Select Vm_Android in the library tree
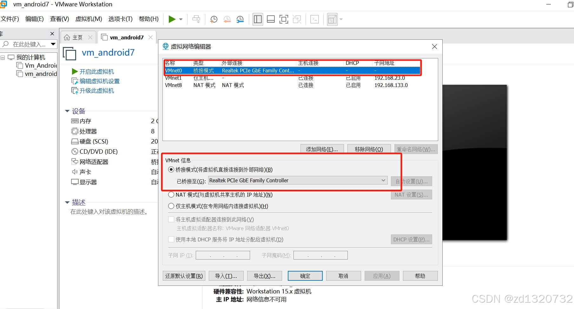The height and width of the screenshot is (309, 574). click(x=37, y=65)
